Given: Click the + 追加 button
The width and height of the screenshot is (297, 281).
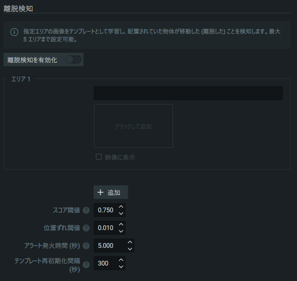Looking at the screenshot, I should point(111,192).
